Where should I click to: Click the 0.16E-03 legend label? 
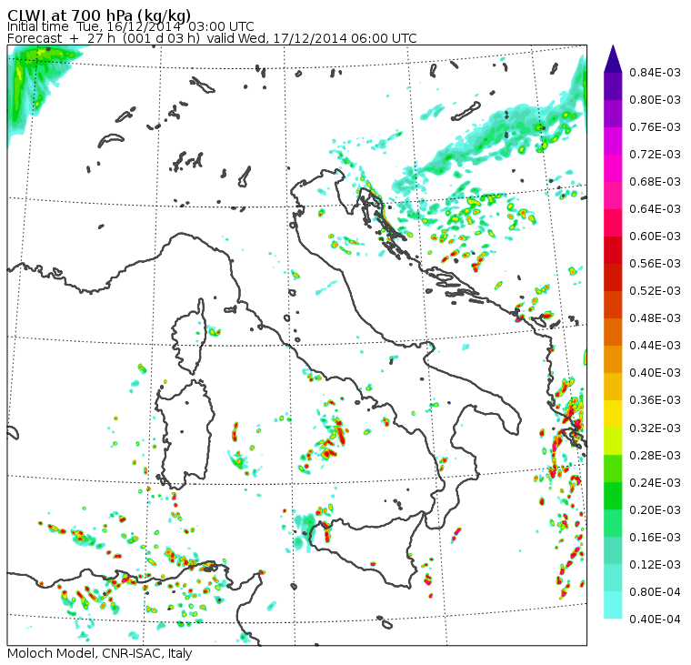(x=655, y=538)
